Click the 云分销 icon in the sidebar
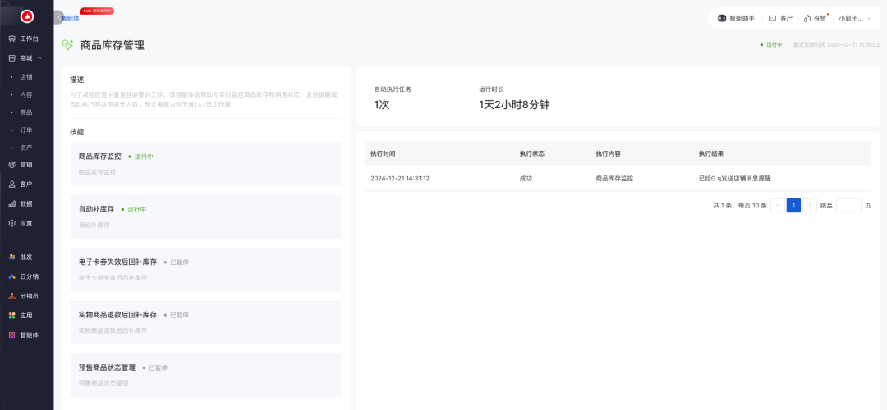 pyautogui.click(x=12, y=276)
